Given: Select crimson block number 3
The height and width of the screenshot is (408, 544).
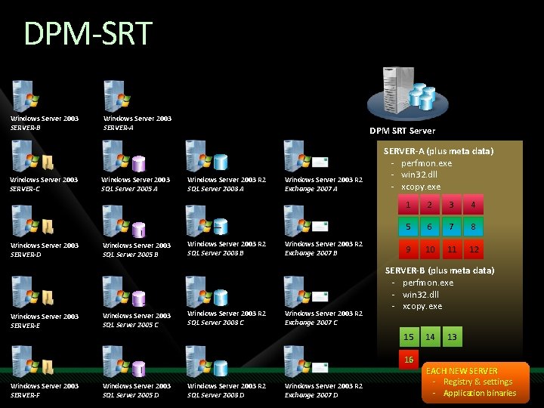Looking at the screenshot, I should [x=452, y=204].
